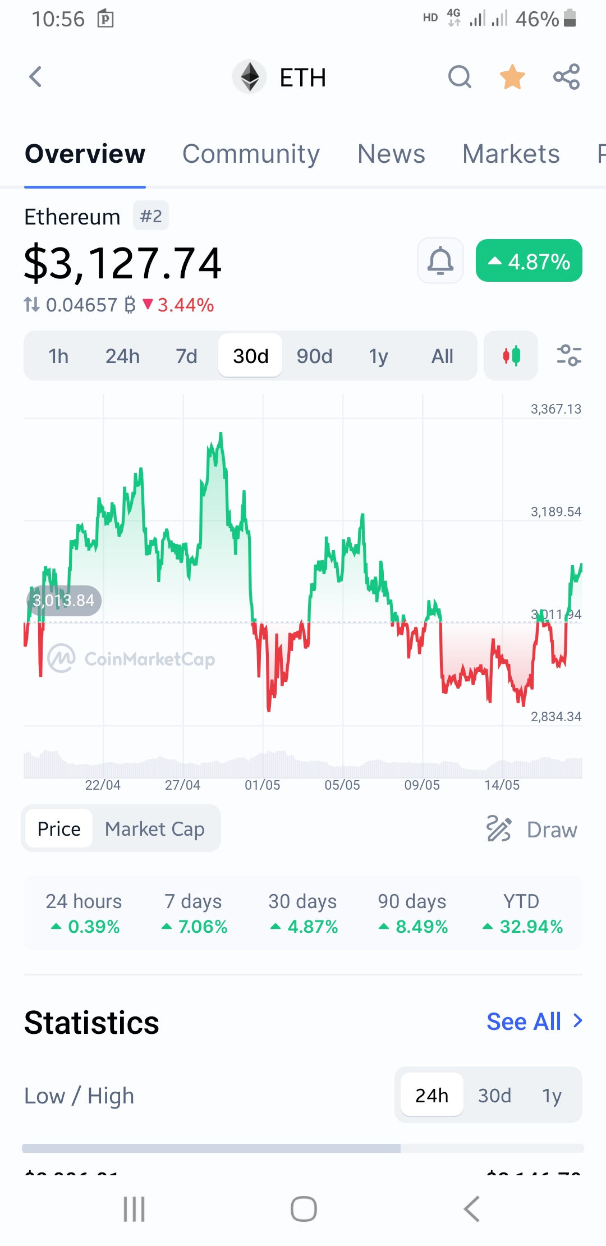Expand statistics via See All chevron
Image resolution: width=606 pixels, height=1246 pixels.
[x=577, y=1021]
